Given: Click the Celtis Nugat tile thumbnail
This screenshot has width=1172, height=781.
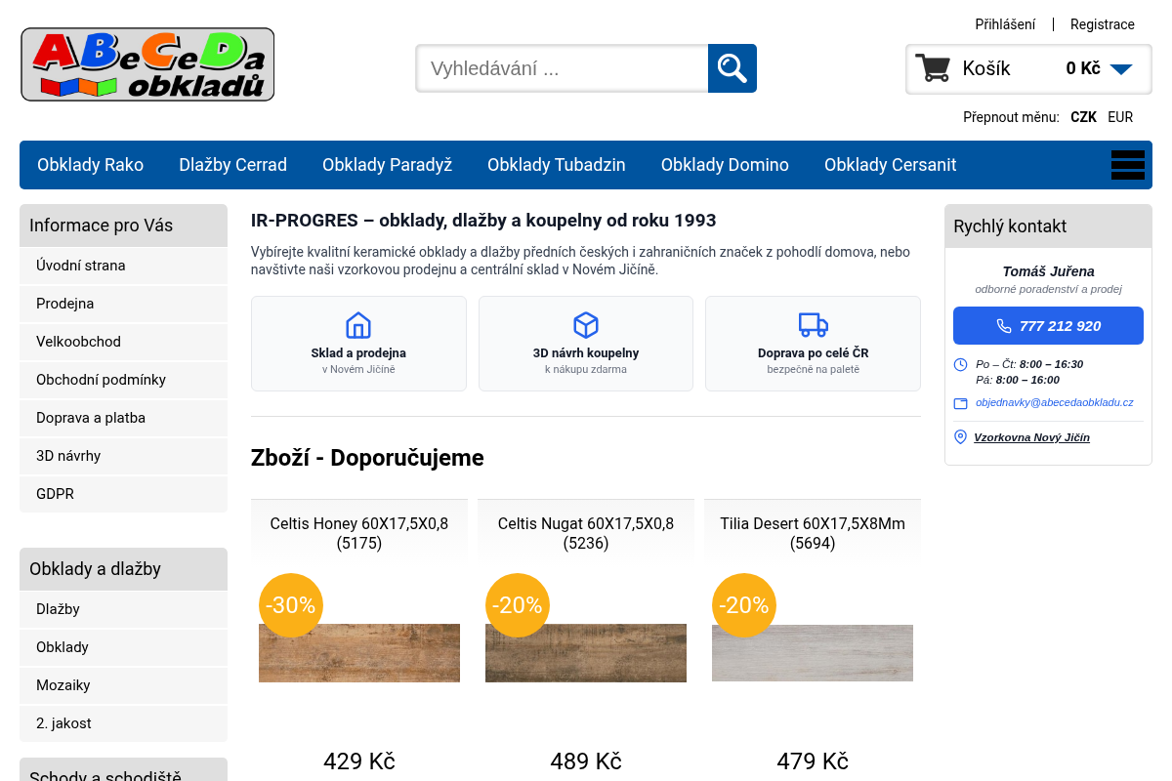Looking at the screenshot, I should (586, 653).
